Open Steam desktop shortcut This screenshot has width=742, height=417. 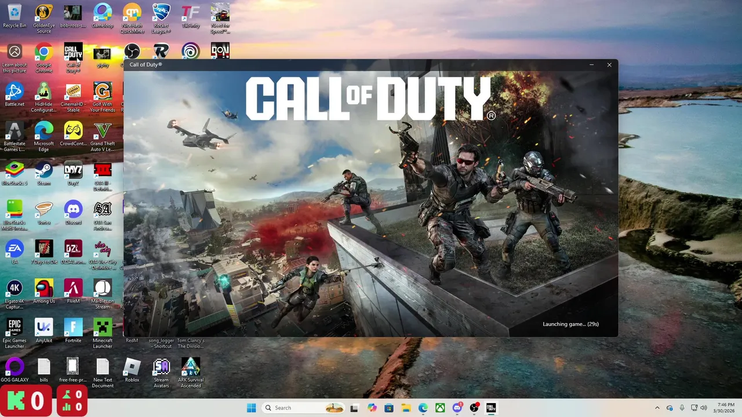[x=44, y=174]
